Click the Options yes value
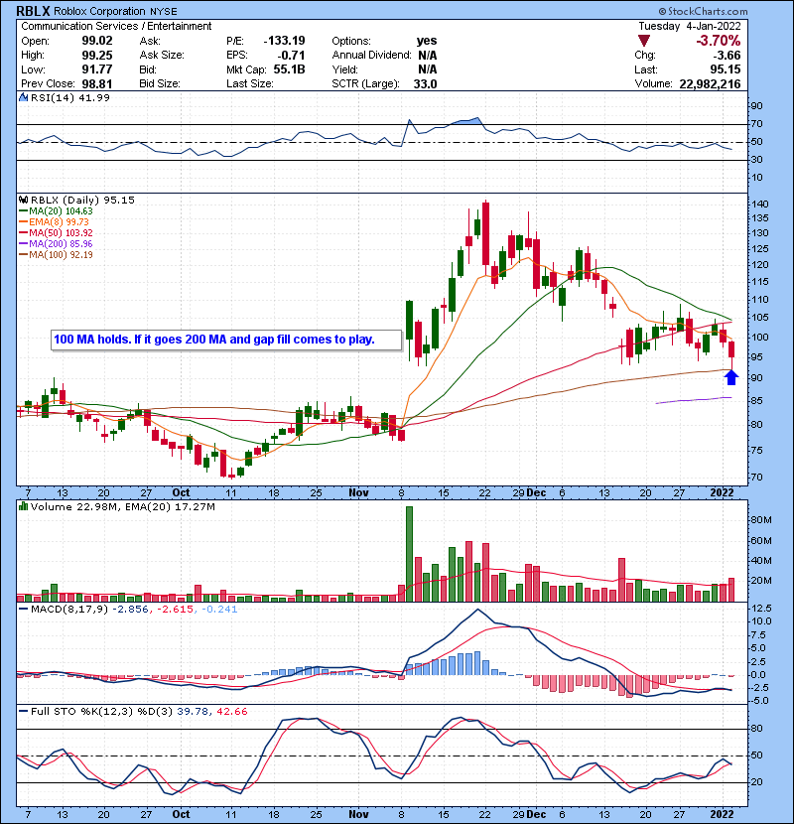The image size is (794, 824). tap(426, 41)
